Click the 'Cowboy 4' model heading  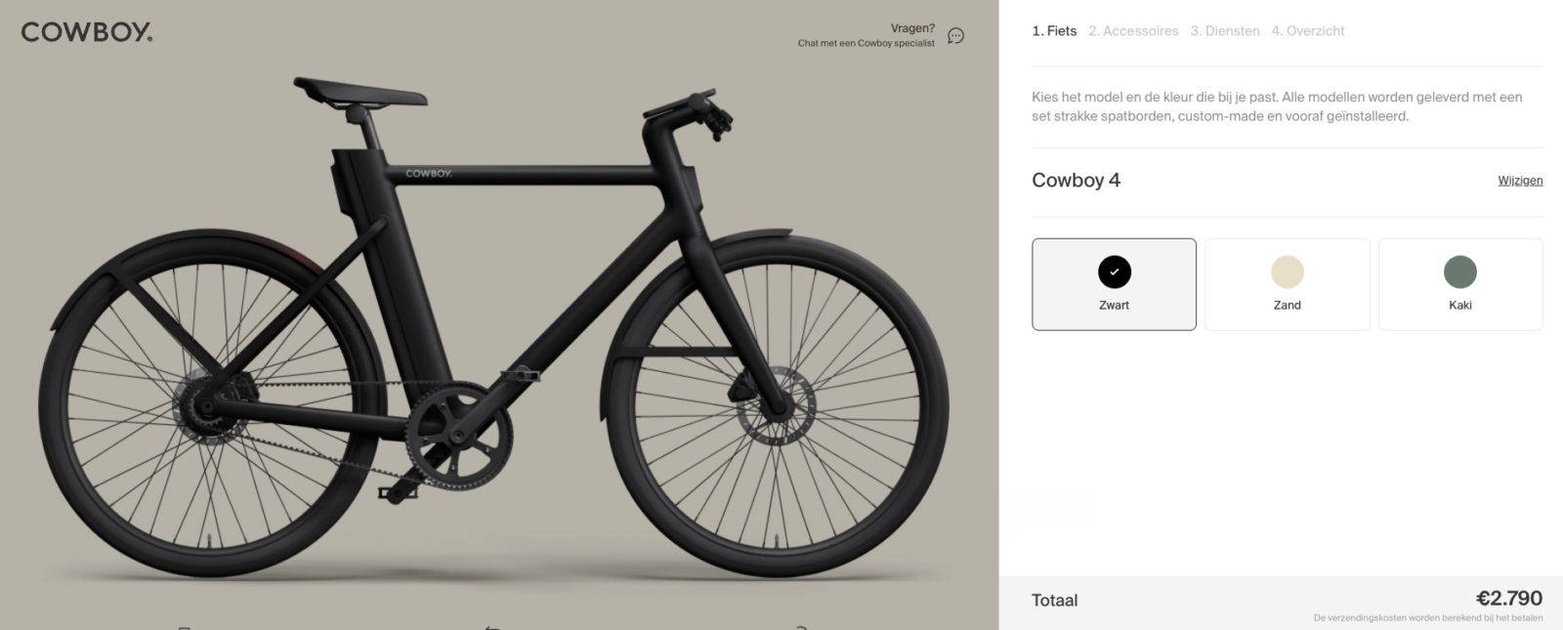(x=1076, y=180)
